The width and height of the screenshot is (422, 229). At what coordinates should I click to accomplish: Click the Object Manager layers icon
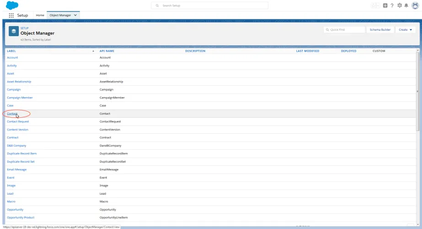point(14,31)
